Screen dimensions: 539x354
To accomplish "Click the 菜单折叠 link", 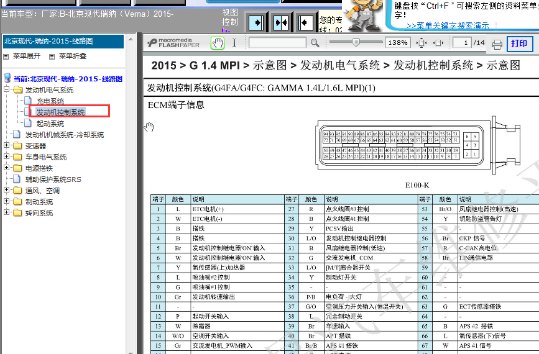I will (x=73, y=56).
